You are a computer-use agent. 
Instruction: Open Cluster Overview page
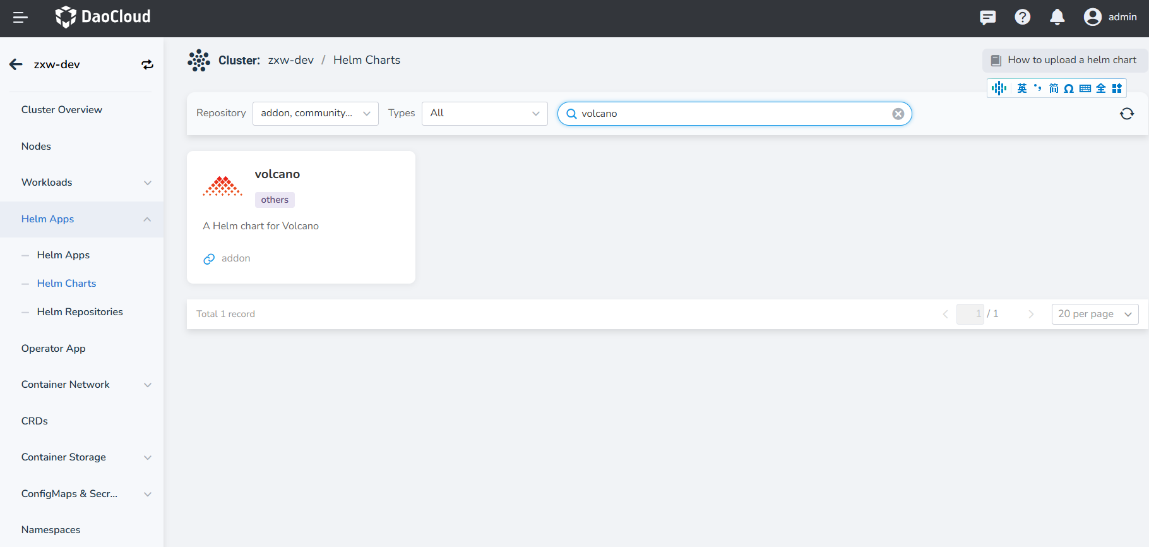(x=62, y=110)
